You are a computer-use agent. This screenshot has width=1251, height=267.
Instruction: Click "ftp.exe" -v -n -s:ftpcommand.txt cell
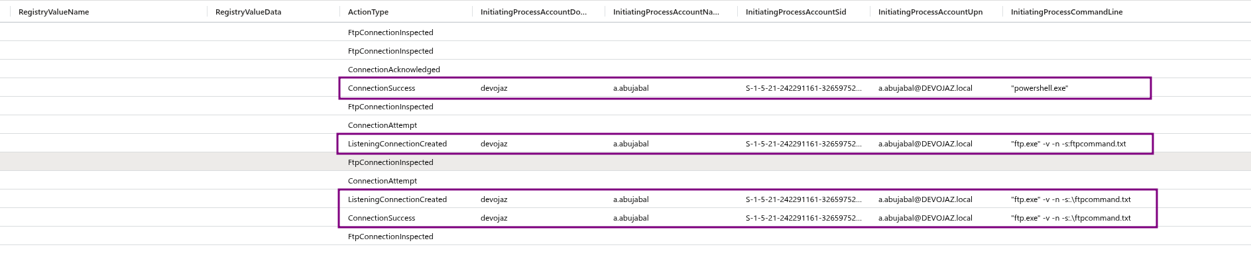pos(1068,144)
